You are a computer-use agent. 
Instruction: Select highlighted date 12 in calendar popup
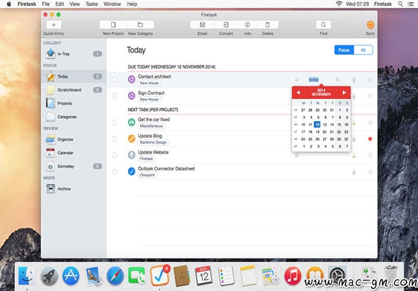317,124
